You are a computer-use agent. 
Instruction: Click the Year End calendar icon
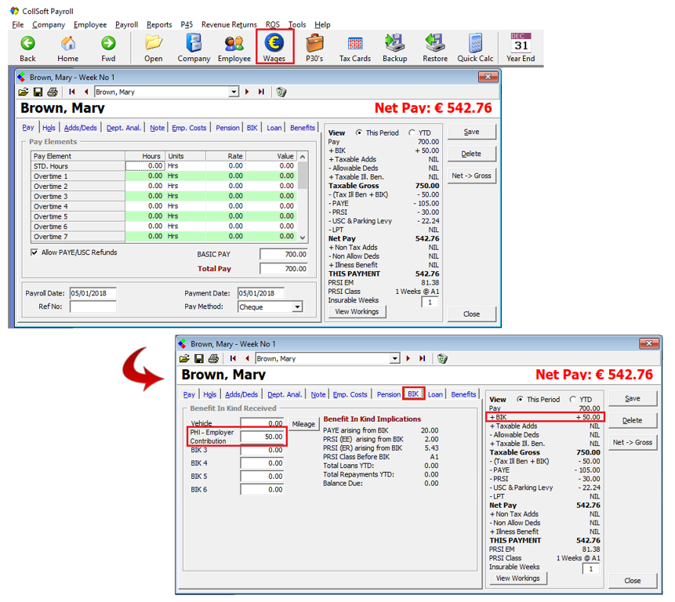coord(520,43)
